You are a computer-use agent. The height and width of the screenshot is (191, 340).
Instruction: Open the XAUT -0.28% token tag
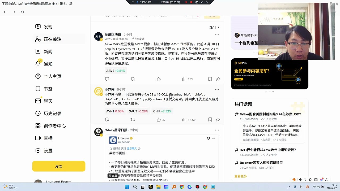138,111
